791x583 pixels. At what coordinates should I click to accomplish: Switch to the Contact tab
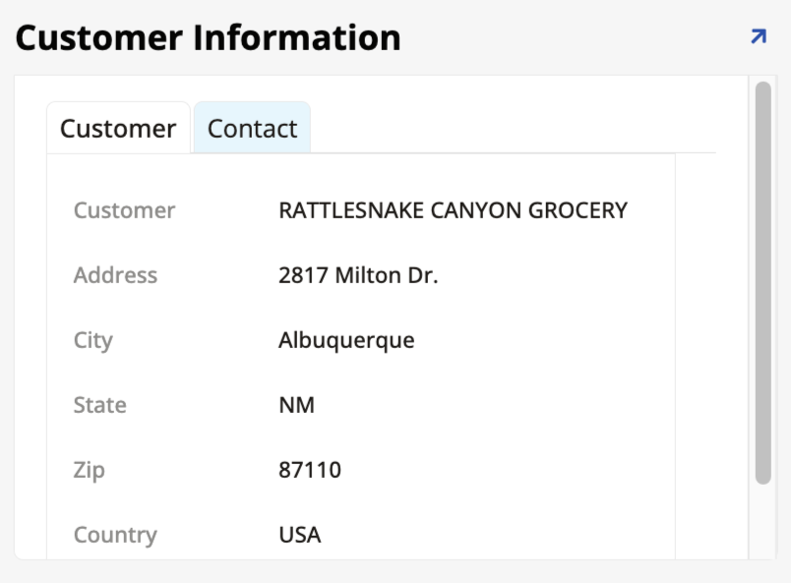click(252, 128)
